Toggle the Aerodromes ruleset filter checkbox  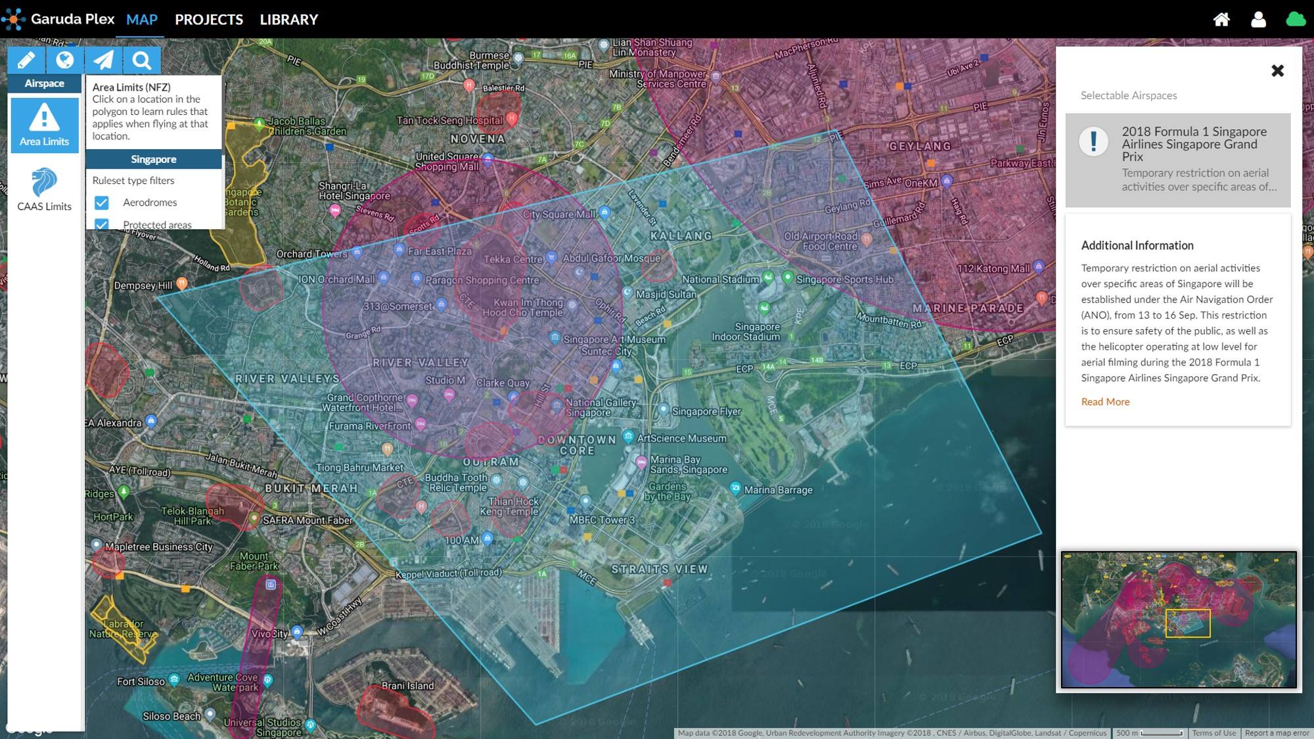click(102, 202)
